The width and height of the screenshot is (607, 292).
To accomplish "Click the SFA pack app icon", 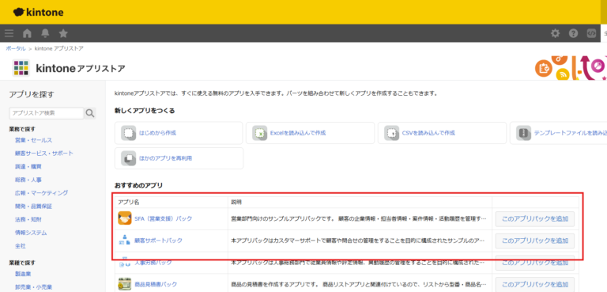I will click(x=125, y=218).
